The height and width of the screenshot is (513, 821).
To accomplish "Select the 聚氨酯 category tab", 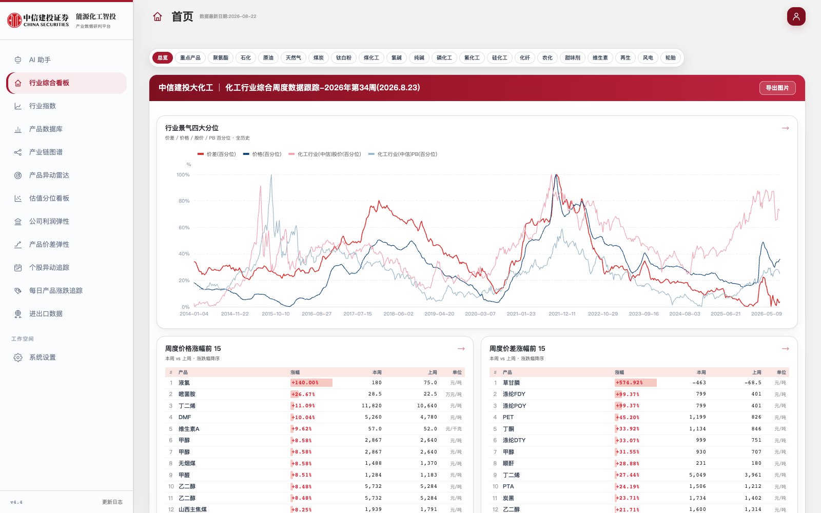I will [x=221, y=58].
